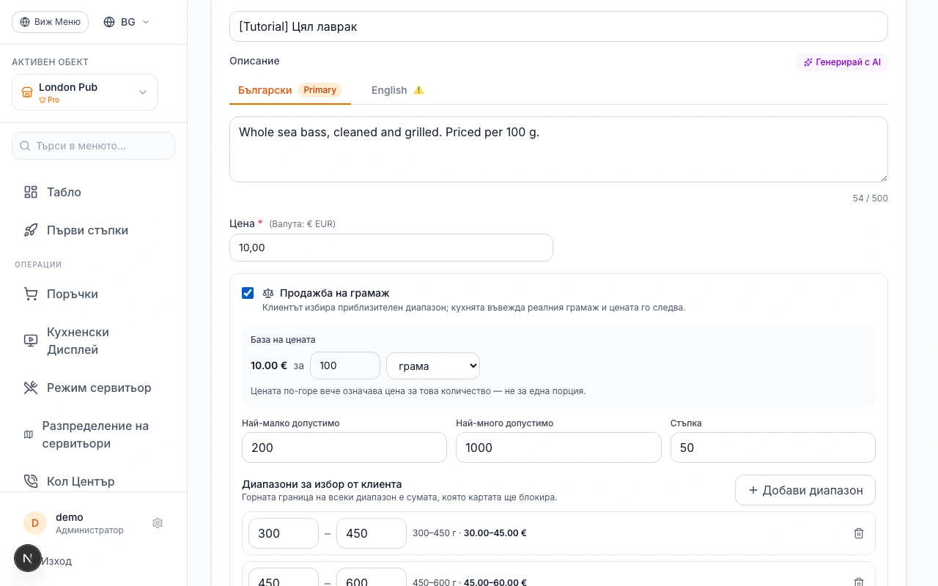
Task: Click the Генерирай с AI button
Action: tap(842, 62)
